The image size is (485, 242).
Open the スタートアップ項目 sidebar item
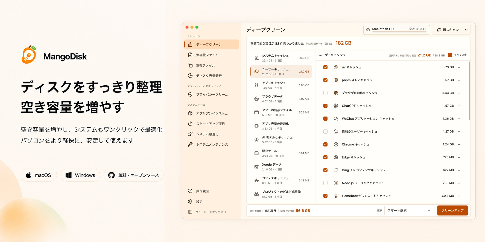(212, 124)
